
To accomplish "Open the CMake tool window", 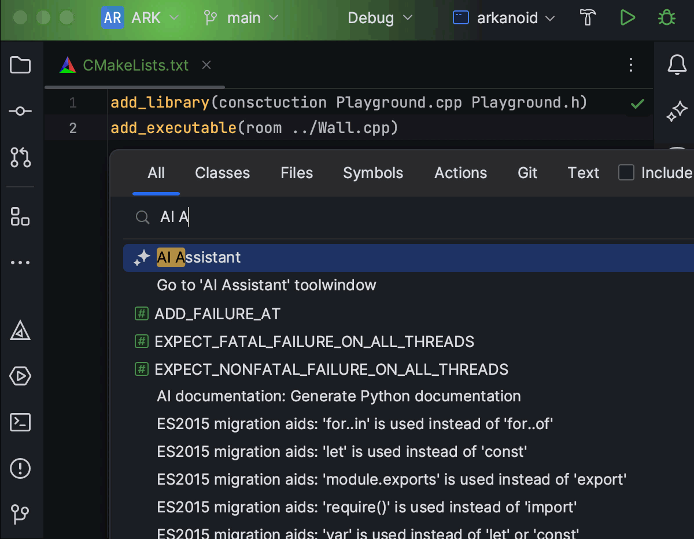I will [x=20, y=331].
